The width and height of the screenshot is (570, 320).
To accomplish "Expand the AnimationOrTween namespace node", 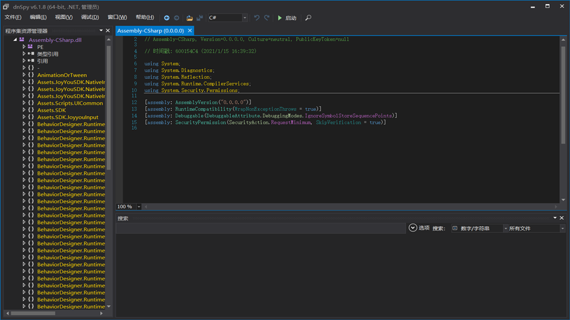I will pyautogui.click(x=24, y=75).
